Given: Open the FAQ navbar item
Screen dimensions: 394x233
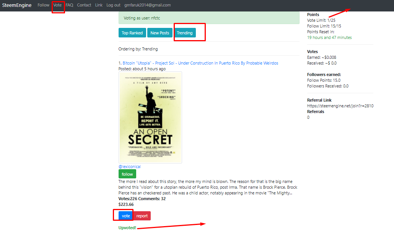Looking at the screenshot, I should point(69,5).
